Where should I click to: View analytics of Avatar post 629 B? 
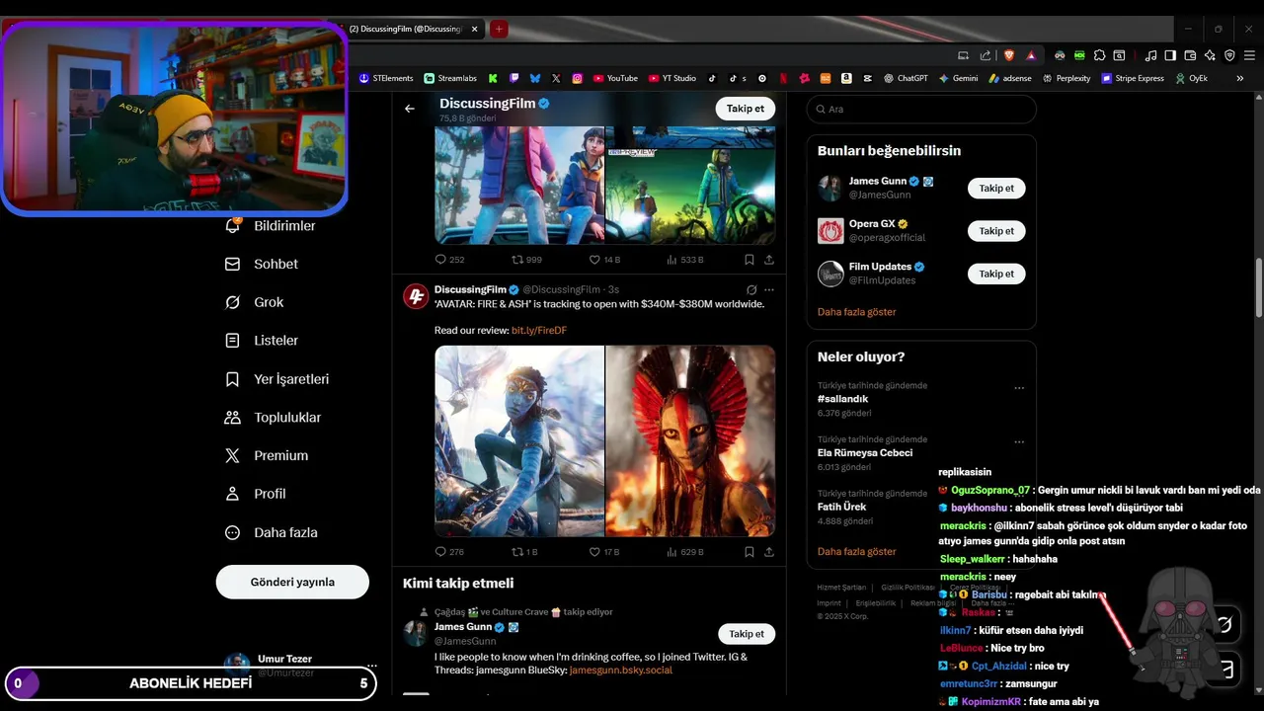pyautogui.click(x=685, y=552)
